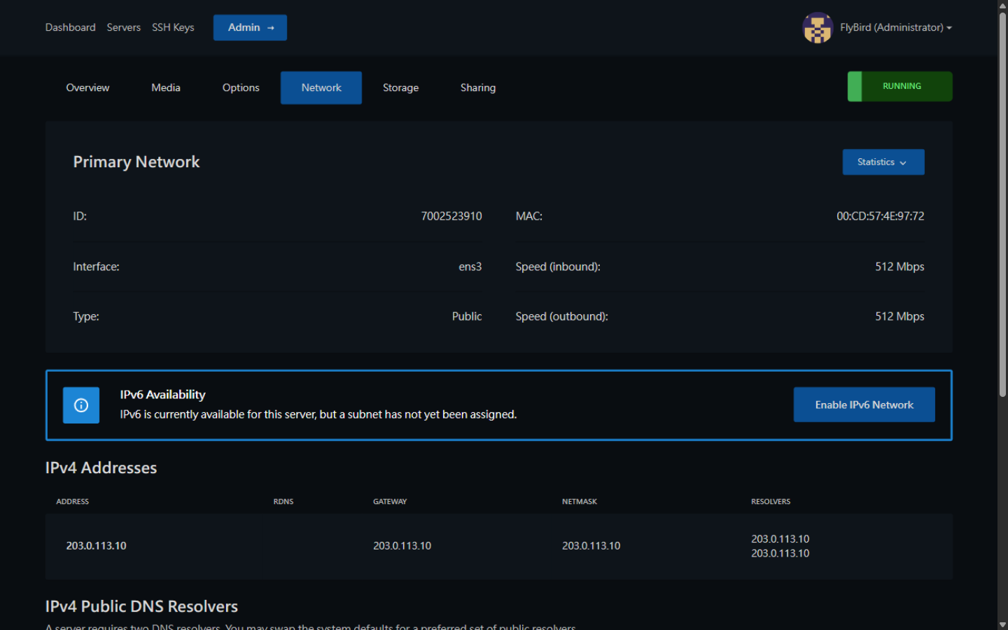The image size is (1008, 630).
Task: Click the IPv4 Addresses heading
Action: click(x=101, y=468)
